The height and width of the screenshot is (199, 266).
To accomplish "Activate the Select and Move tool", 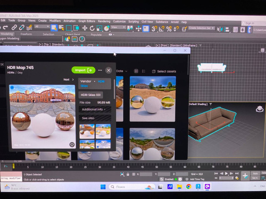I will (85, 28).
